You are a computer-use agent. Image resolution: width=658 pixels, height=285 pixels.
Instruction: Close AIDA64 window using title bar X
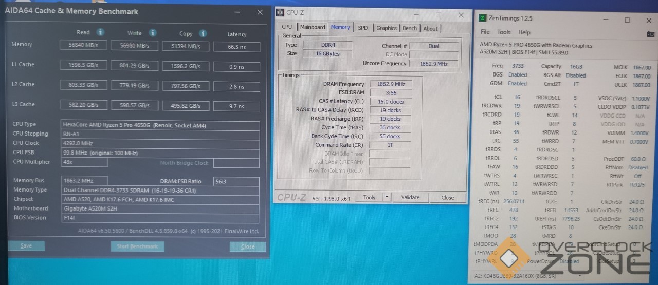click(260, 12)
